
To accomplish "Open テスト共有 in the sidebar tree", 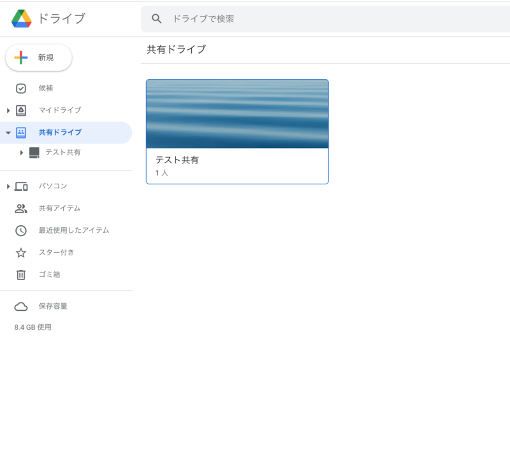I will pos(62,153).
